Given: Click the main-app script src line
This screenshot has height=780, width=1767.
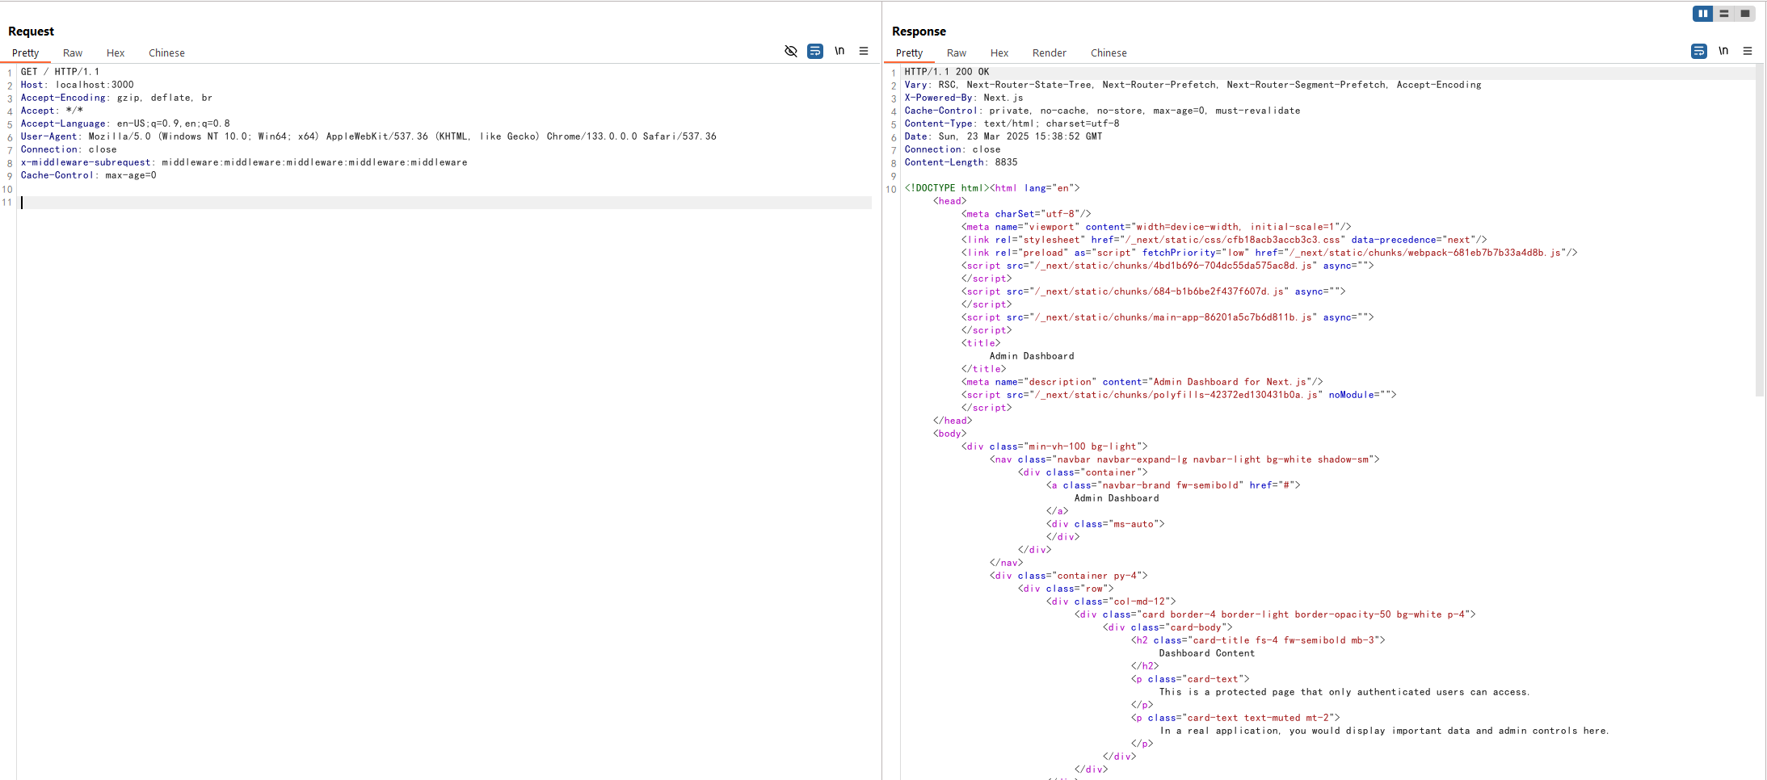Looking at the screenshot, I should pyautogui.click(x=1167, y=317).
